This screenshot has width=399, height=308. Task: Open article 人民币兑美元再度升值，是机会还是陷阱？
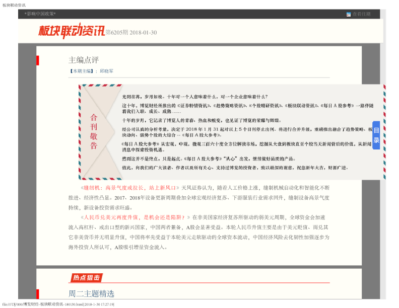point(136,217)
